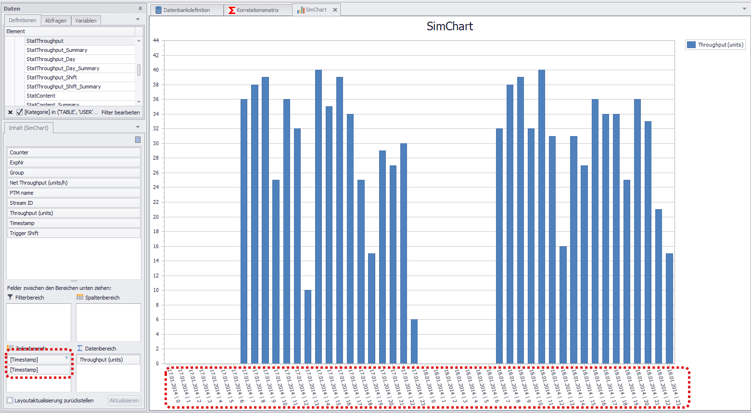Viewport: 751px width, 413px height.
Task: Click the Throughput (units) legend color swatch
Action: point(691,45)
